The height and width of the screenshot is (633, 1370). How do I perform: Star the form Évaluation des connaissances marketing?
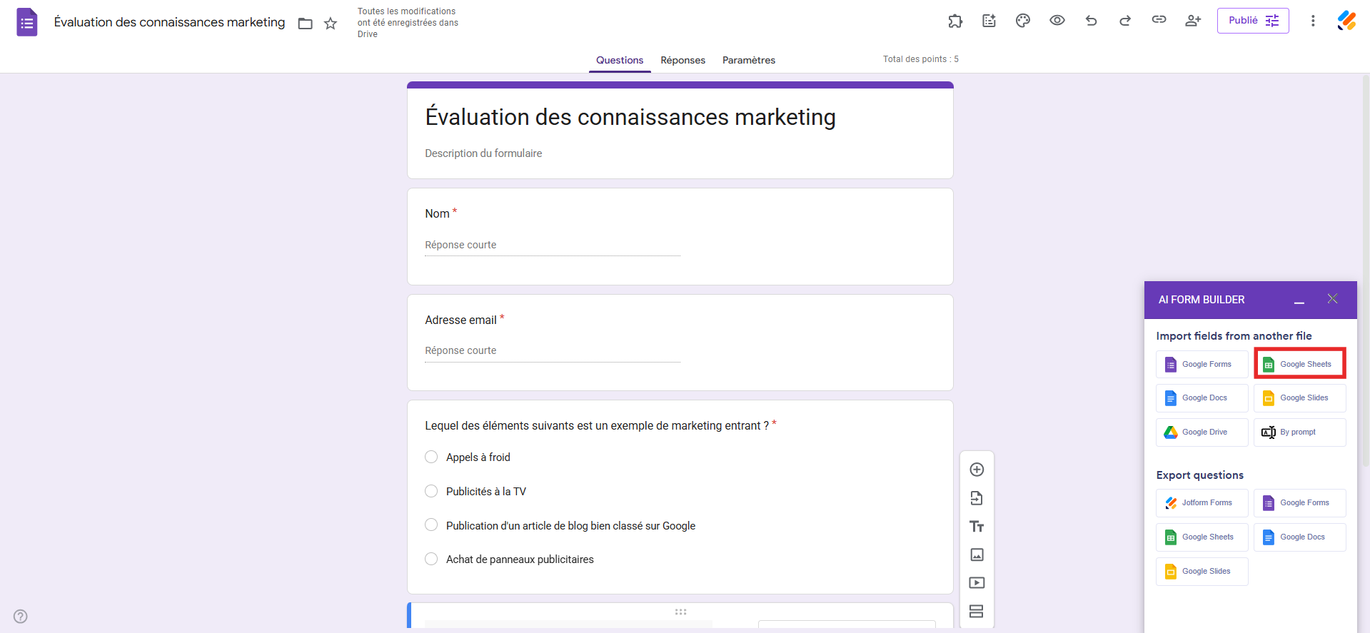(331, 24)
